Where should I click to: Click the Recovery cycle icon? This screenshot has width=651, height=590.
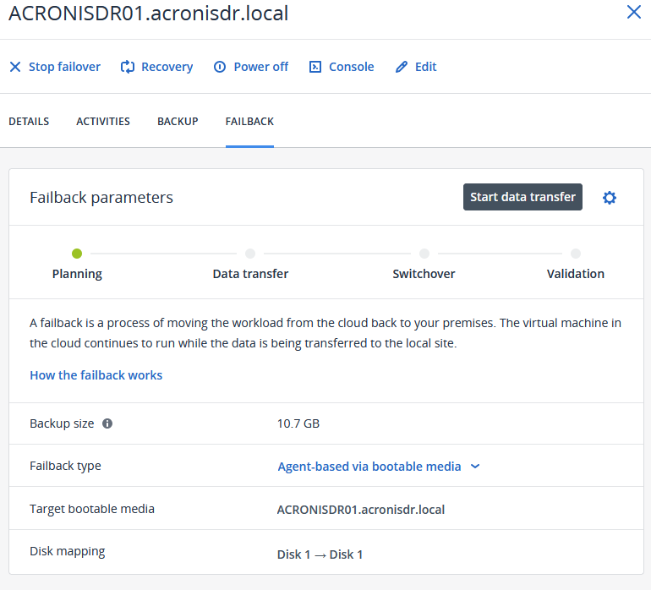(x=128, y=67)
